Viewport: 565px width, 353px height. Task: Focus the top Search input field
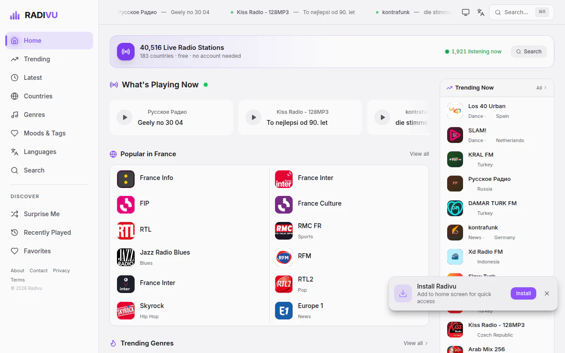click(522, 12)
